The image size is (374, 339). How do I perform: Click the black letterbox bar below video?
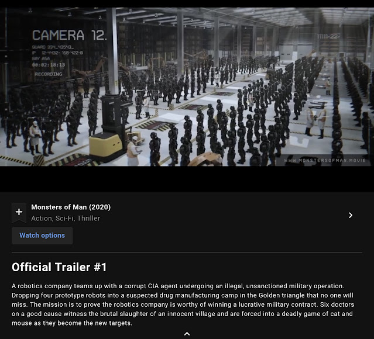coord(187,179)
